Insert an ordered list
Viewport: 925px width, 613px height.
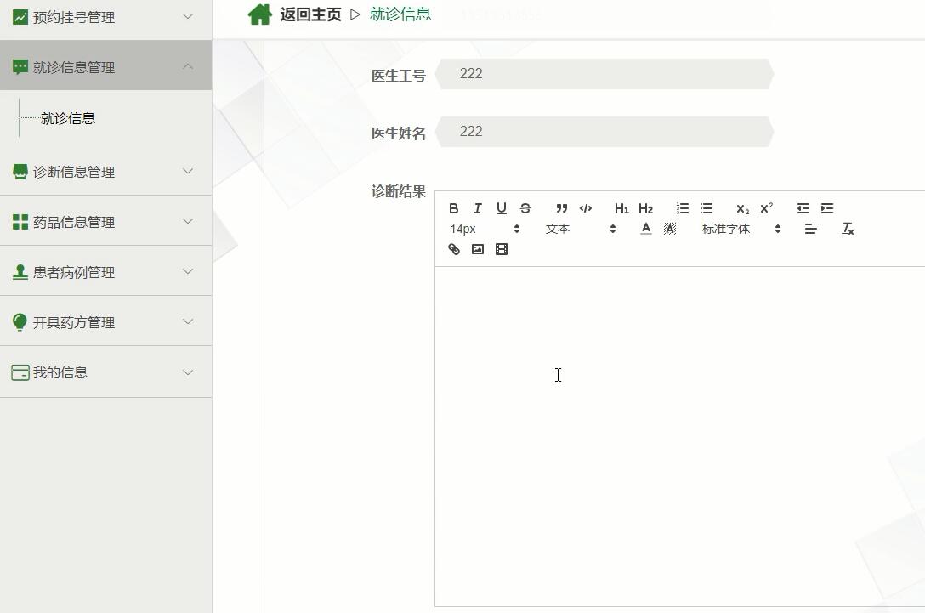682,208
